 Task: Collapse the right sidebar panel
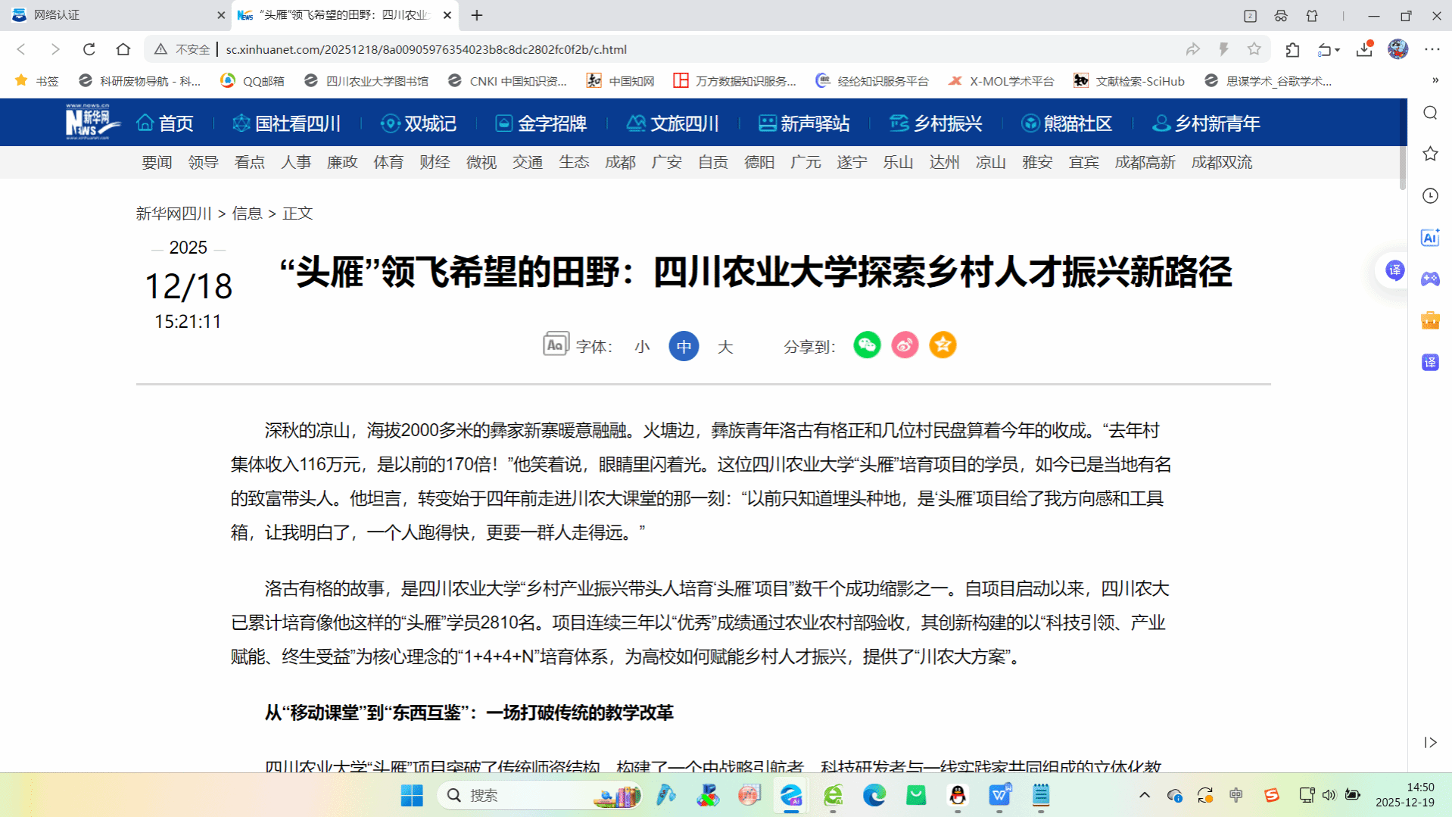[x=1430, y=742]
